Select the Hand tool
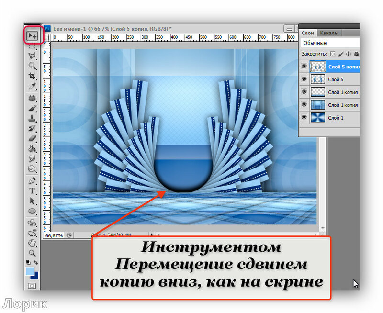The width and height of the screenshot is (383, 313). (x=32, y=243)
